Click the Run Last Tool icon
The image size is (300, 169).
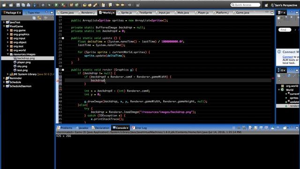click(63, 5)
